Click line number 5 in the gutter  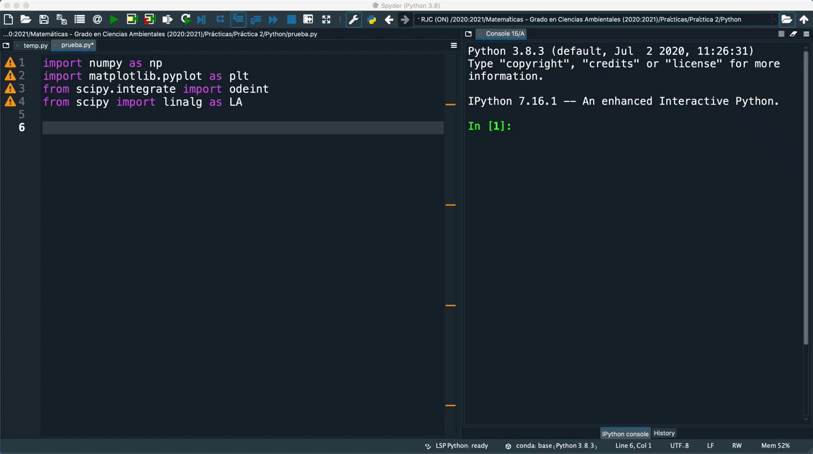[21, 115]
